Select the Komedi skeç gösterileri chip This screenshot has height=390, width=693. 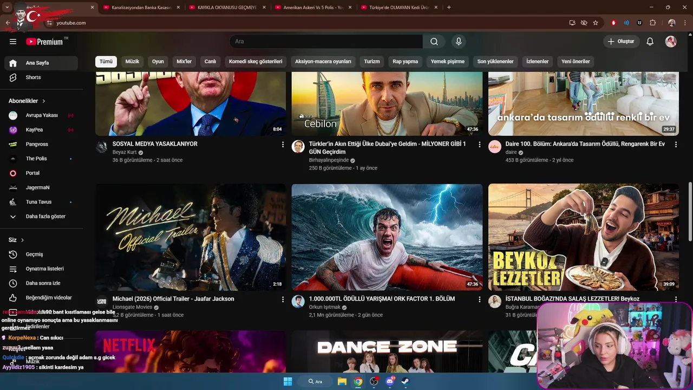pos(256,61)
